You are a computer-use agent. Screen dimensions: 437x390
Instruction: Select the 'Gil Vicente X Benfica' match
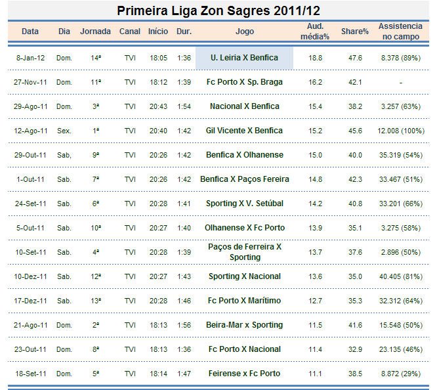click(x=245, y=131)
